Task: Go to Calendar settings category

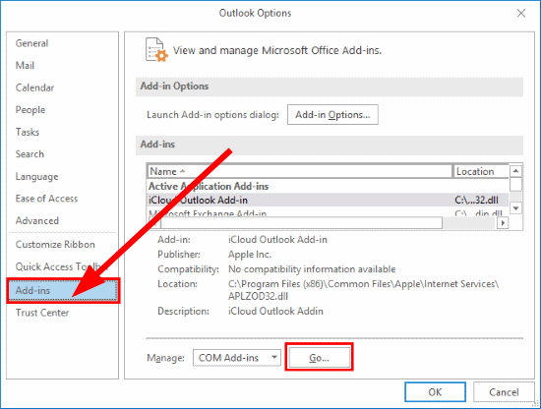Action: (34, 88)
